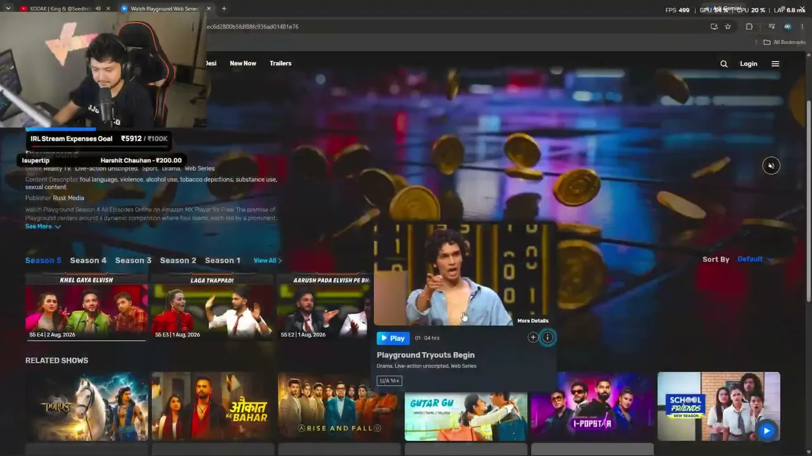
Task: Switch to Season 3 tab
Action: pyautogui.click(x=133, y=260)
